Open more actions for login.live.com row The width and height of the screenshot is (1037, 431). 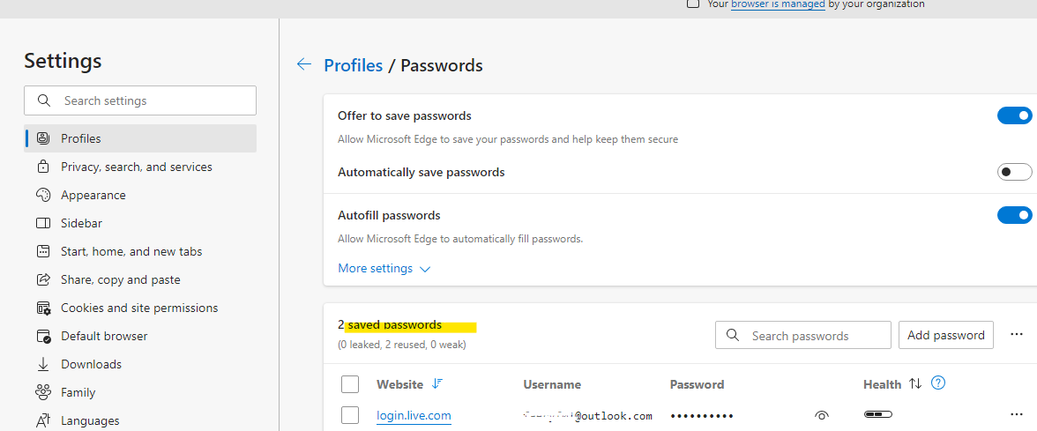[1017, 414]
